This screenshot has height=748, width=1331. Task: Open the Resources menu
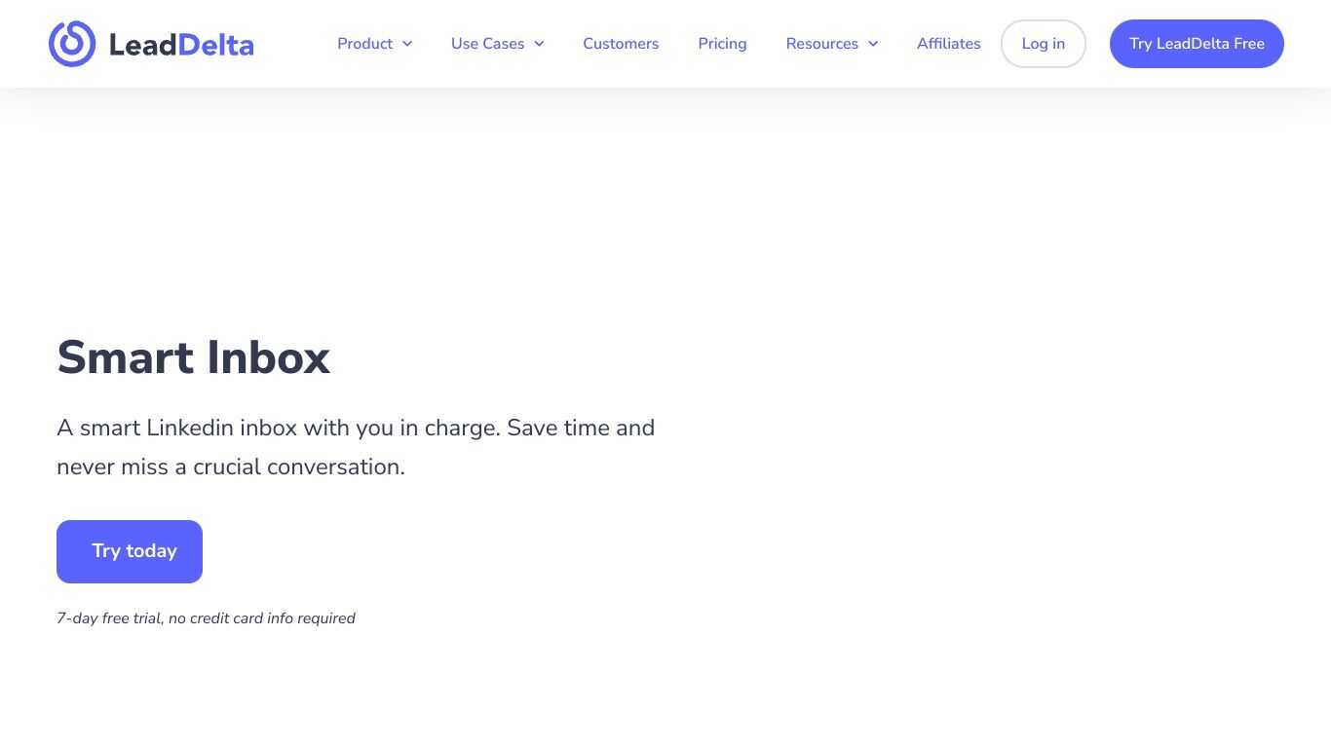click(822, 44)
